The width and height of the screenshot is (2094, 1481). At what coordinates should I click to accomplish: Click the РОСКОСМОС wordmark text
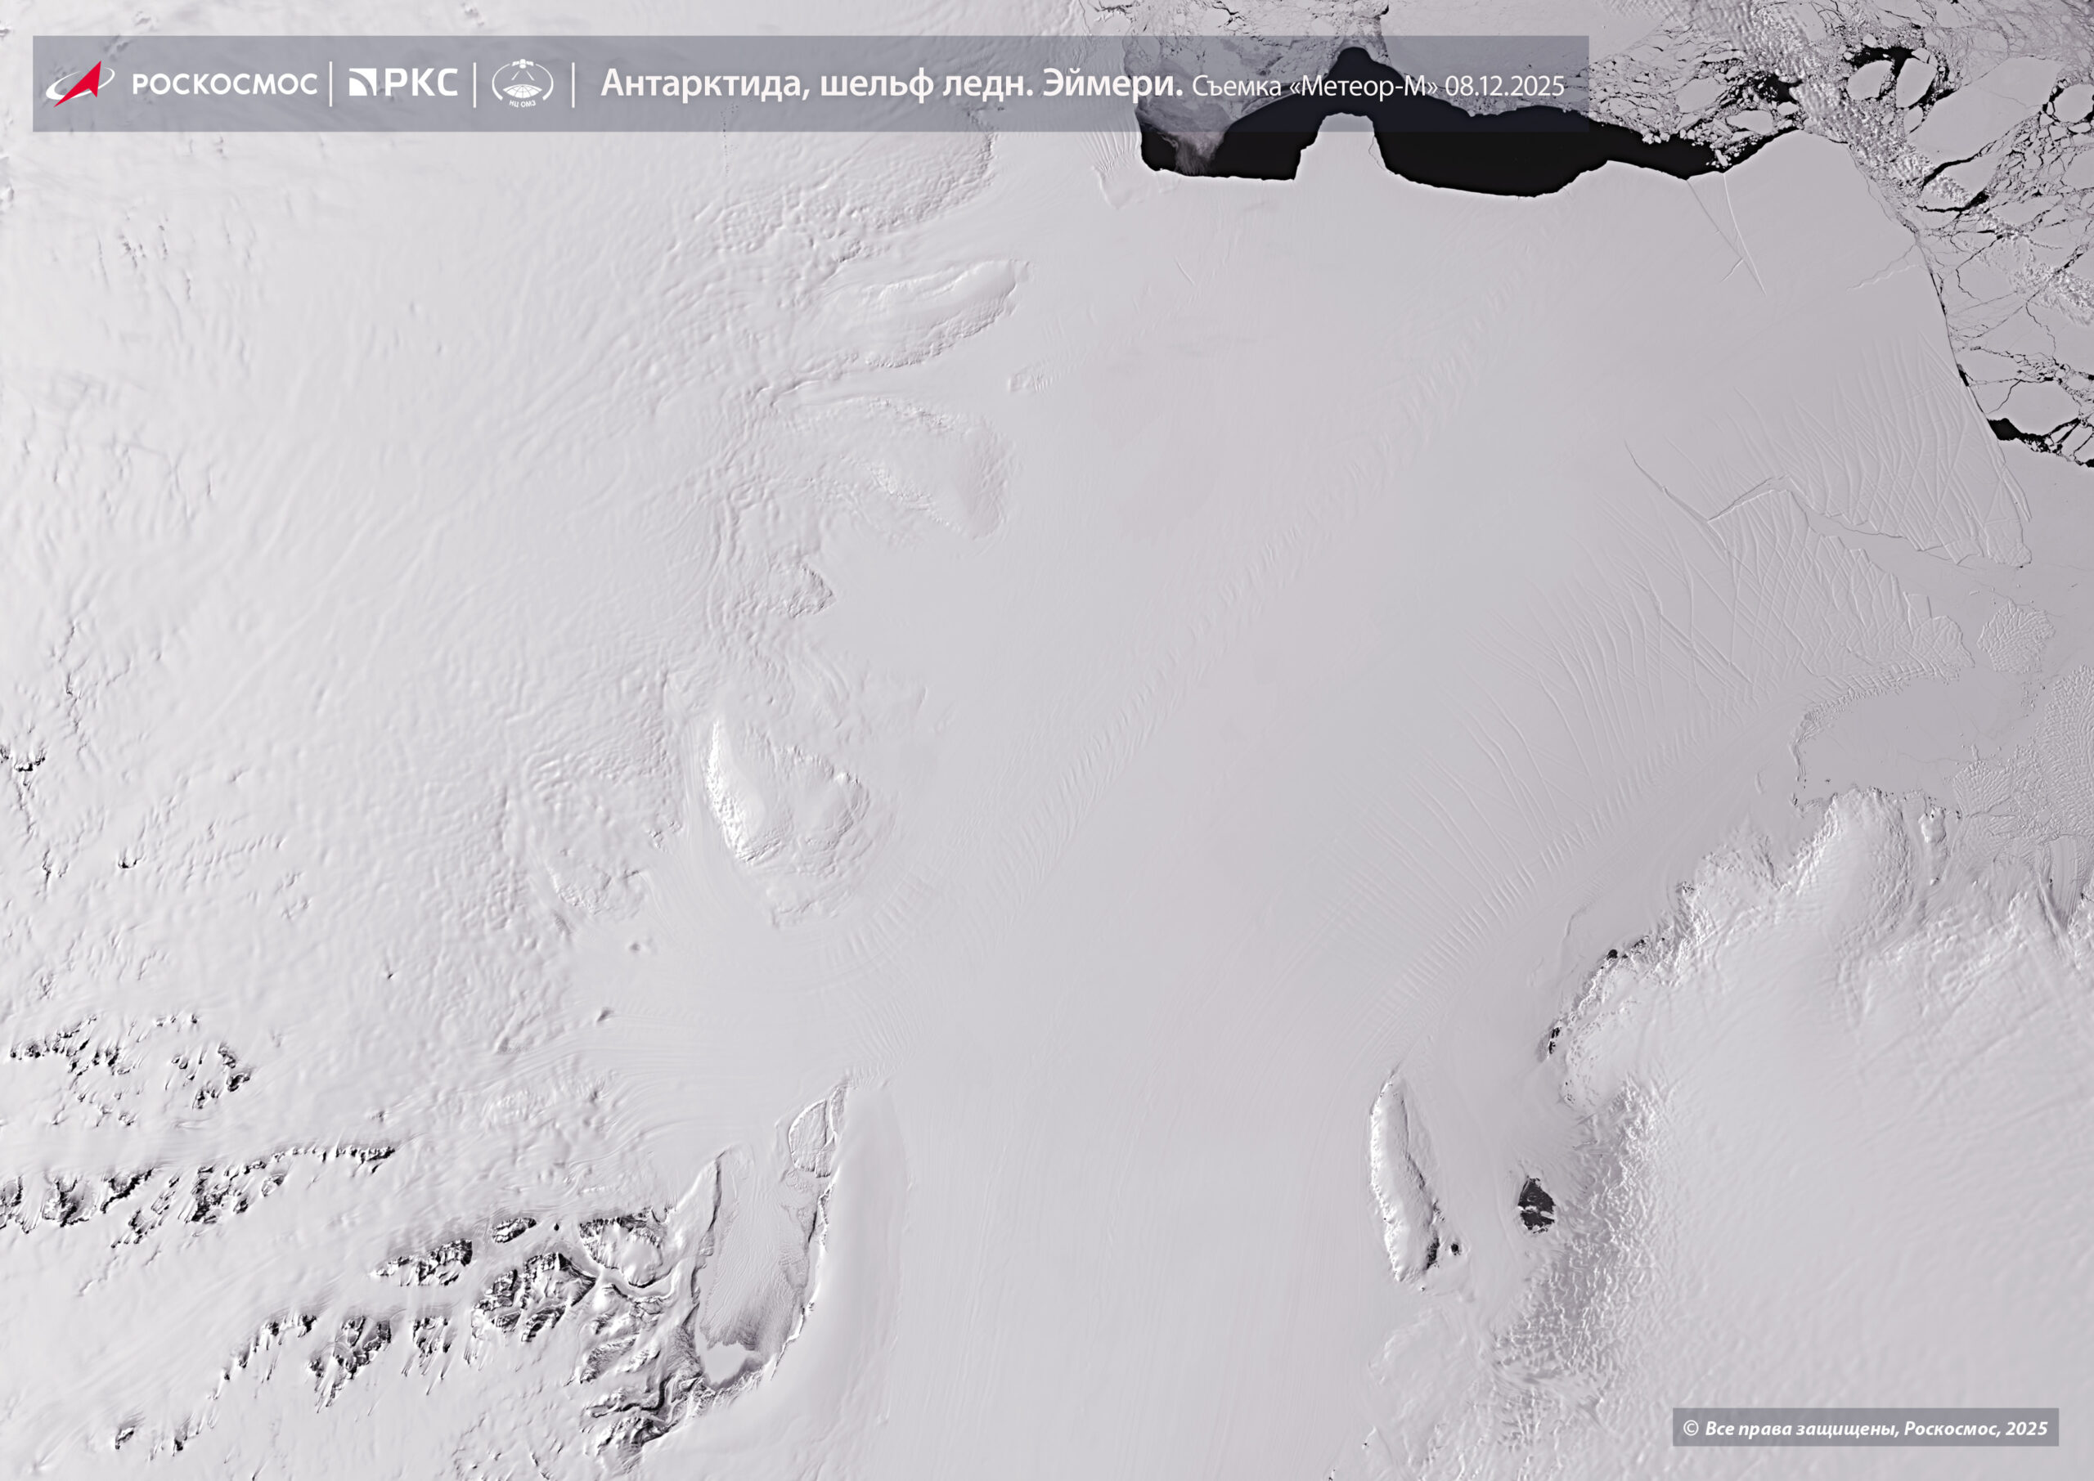tap(224, 85)
